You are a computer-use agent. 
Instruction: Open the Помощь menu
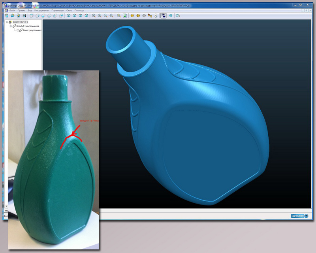(x=79, y=10)
